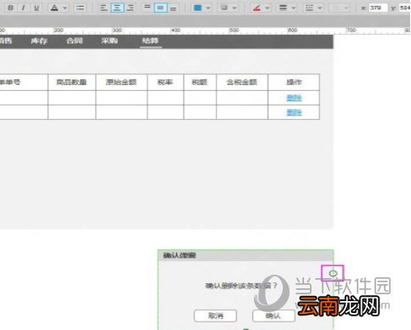The image size is (411, 330).
Task: Click the blue fill color swatch
Action: 198,8
